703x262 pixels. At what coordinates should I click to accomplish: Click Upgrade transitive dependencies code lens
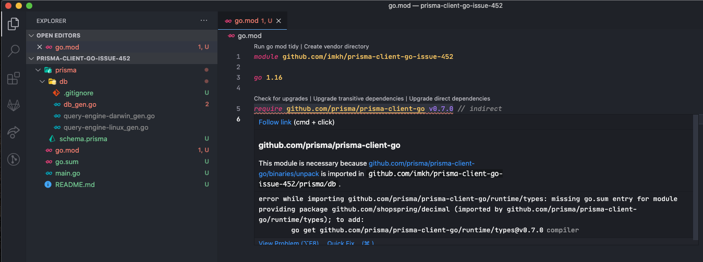tap(358, 98)
